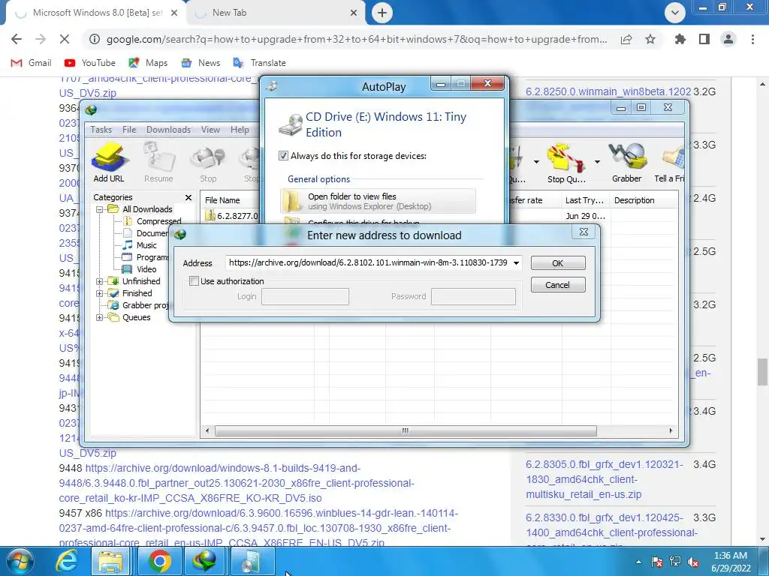The image size is (769, 576).
Task: Bookmark this page with the star icon
Action: click(650, 39)
